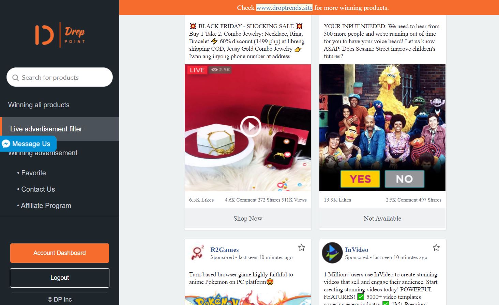Click the NO poll button in image
The width and height of the screenshot is (499, 305).
(x=405, y=179)
